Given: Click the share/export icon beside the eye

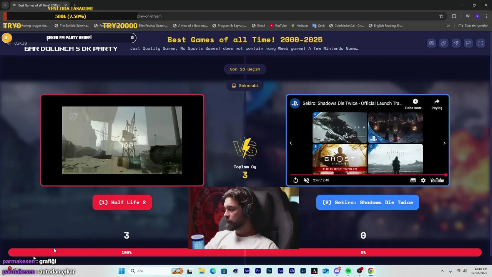Looking at the screenshot, I should [444, 43].
